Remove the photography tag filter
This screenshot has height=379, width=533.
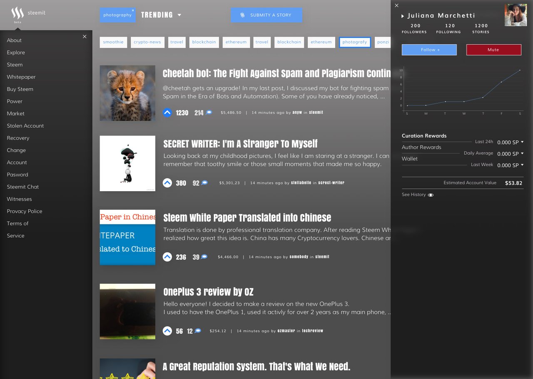[x=133, y=10]
